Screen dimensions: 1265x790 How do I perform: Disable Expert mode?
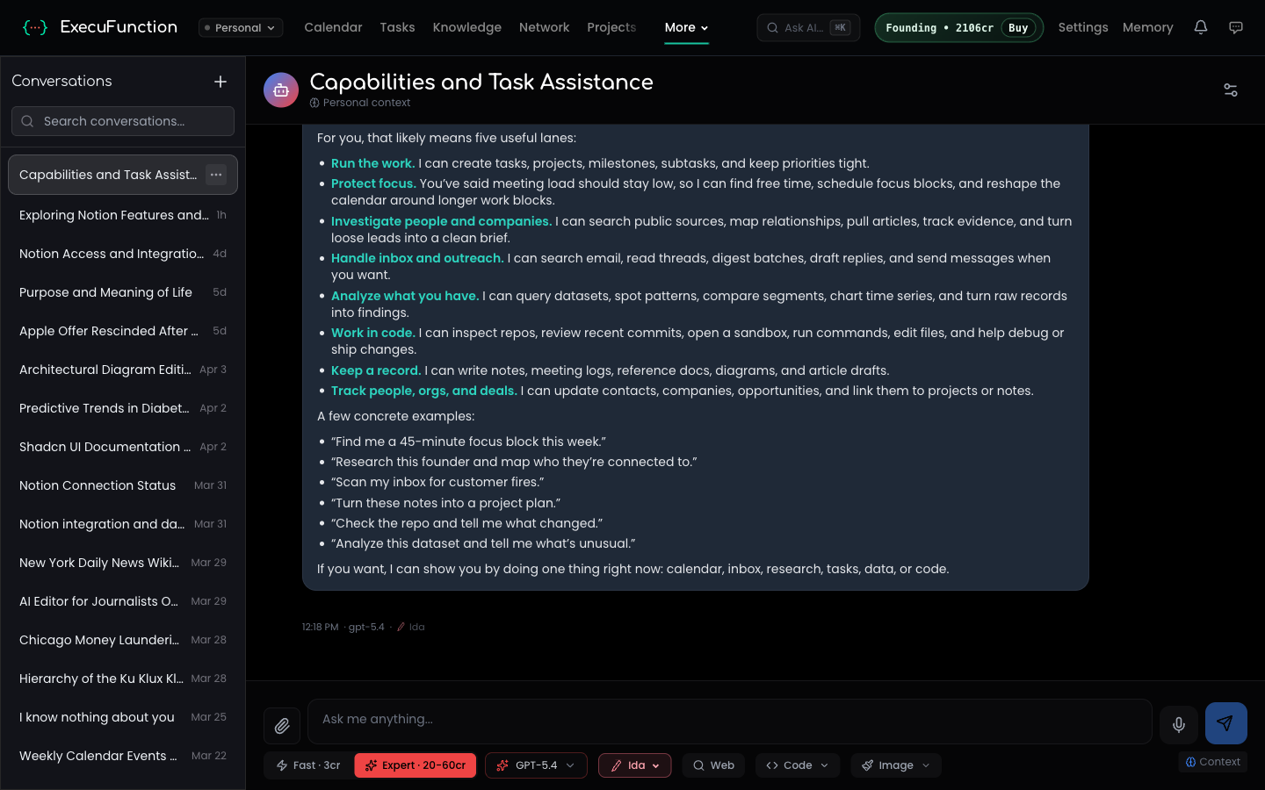tap(415, 765)
